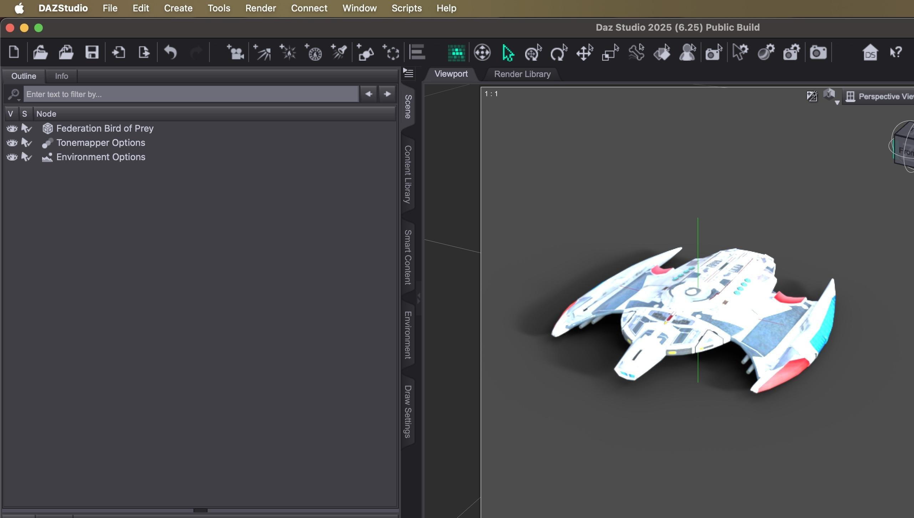The height and width of the screenshot is (518, 914).
Task: Click the Undo arrow icon
Action: pyautogui.click(x=171, y=52)
